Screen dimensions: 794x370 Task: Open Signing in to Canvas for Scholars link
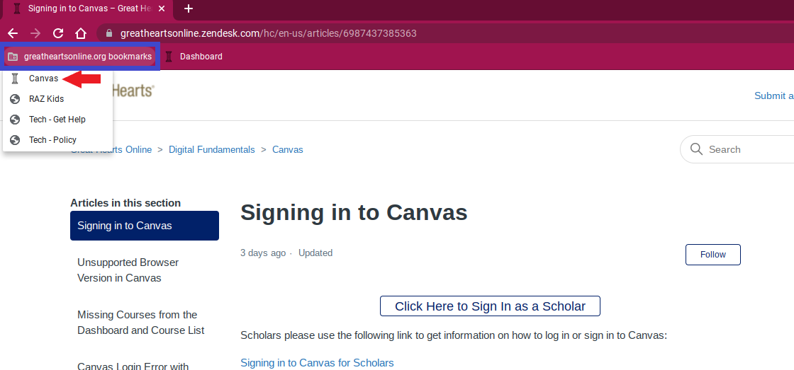pos(317,363)
